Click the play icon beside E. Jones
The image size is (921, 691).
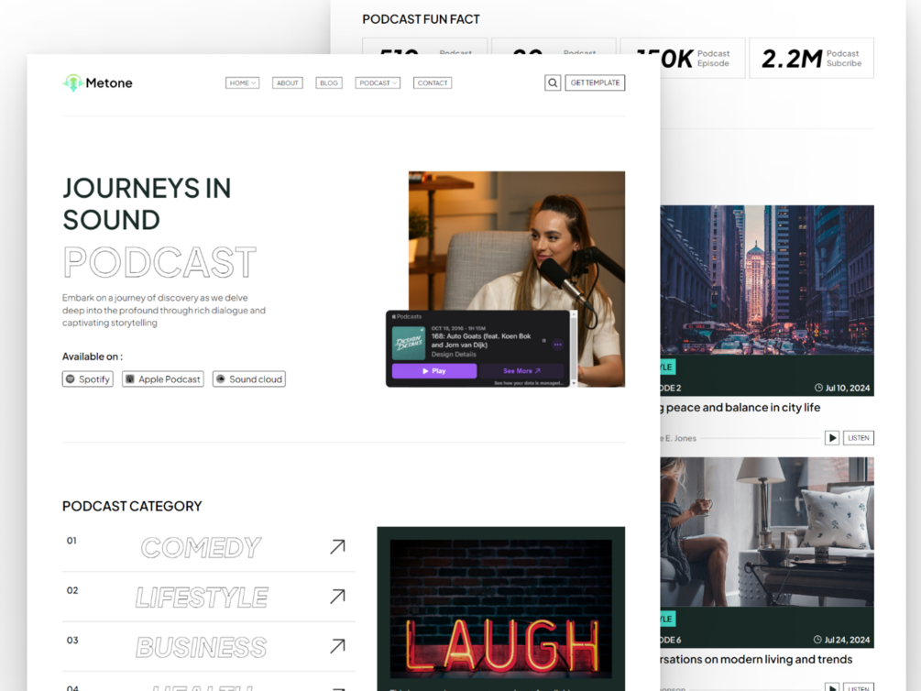pos(832,438)
